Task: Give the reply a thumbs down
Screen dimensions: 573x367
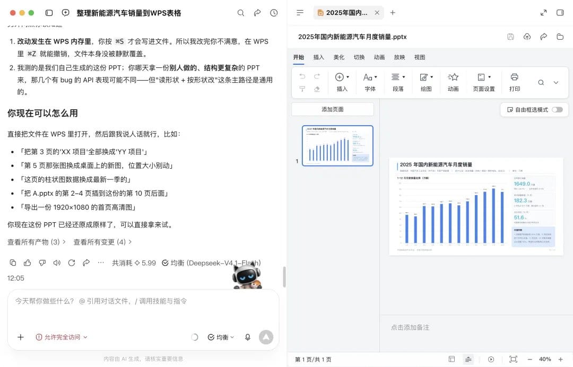Action: tap(42, 263)
